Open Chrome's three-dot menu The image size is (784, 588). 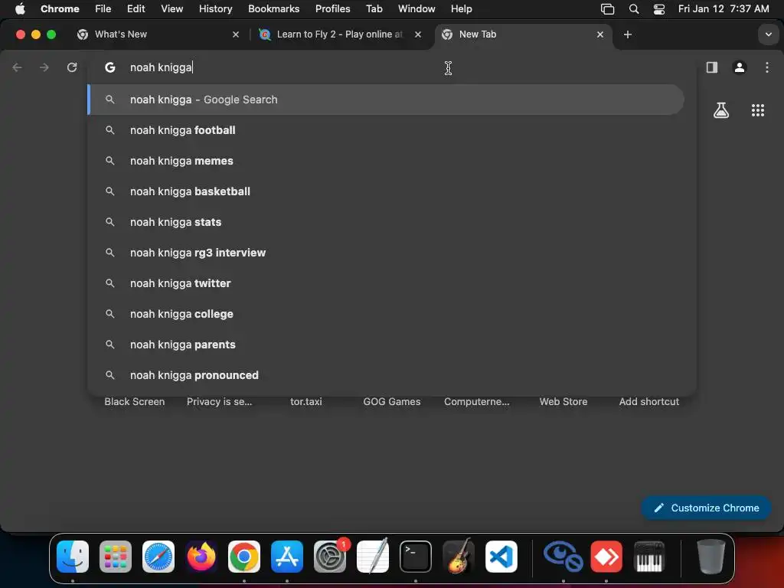(766, 67)
